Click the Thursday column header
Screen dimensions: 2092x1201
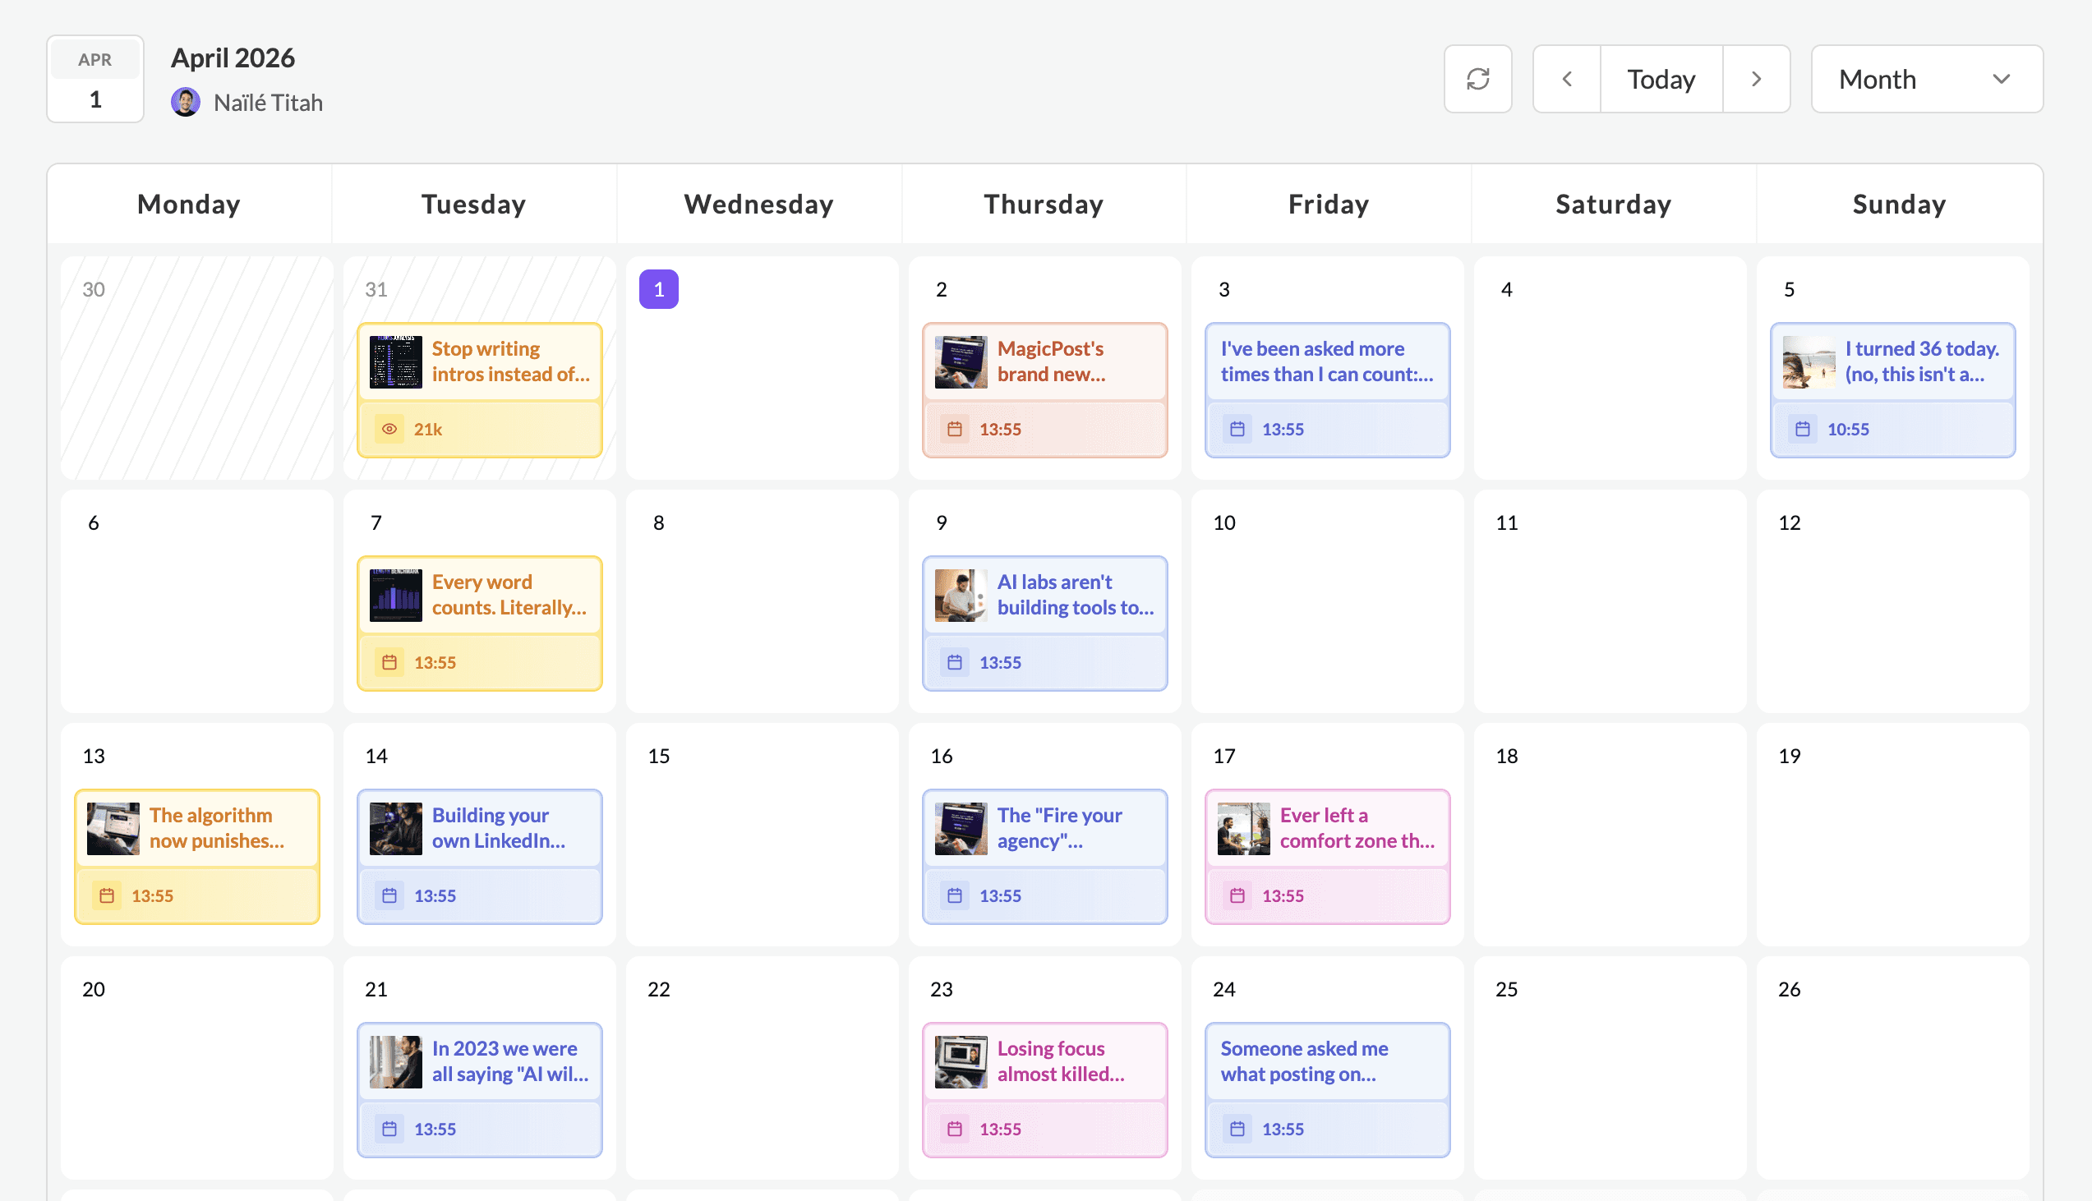[x=1044, y=204]
